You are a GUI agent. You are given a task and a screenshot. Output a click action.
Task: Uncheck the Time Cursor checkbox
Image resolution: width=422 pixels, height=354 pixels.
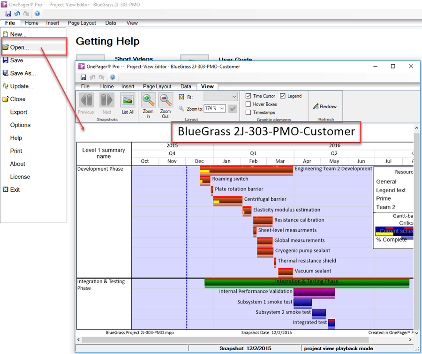248,96
